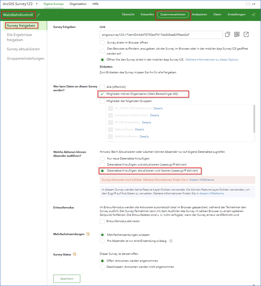The height and width of the screenshot is (286, 261).
Task: Uncheck Mitglieder meiner Organisation checkbox
Action: 102,94
